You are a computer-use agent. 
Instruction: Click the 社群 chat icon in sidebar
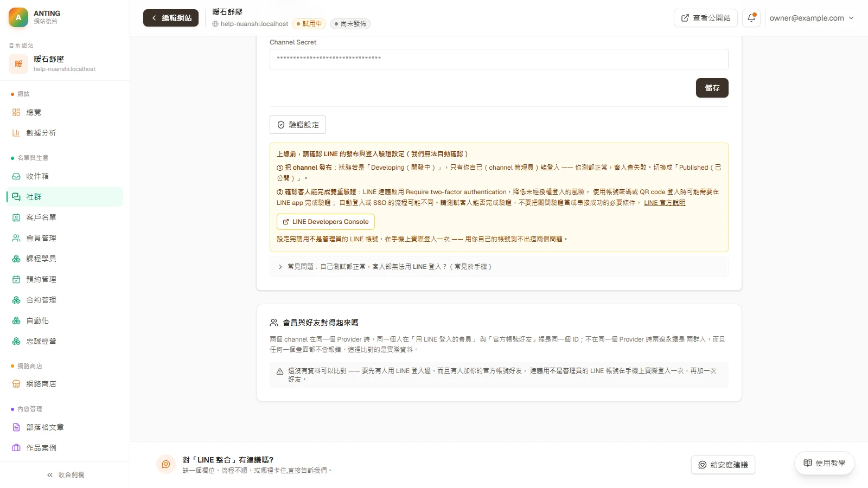16,197
